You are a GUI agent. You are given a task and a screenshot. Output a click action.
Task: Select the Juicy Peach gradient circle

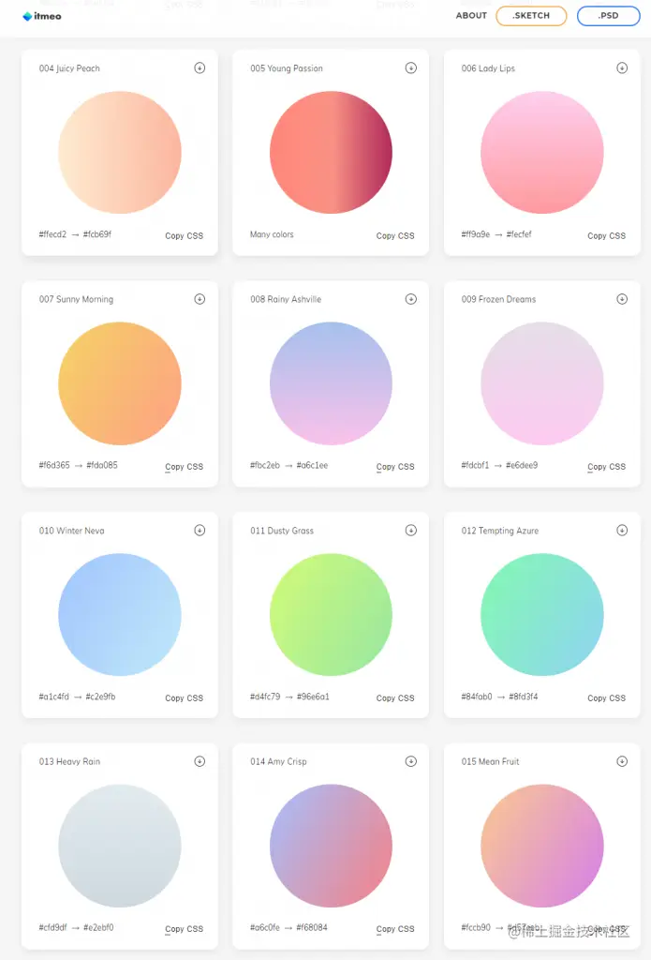coord(120,153)
